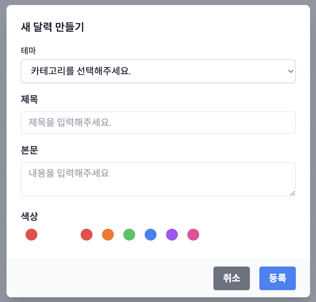Pick the purple color circle
This screenshot has width=316, height=302.
pyautogui.click(x=172, y=234)
